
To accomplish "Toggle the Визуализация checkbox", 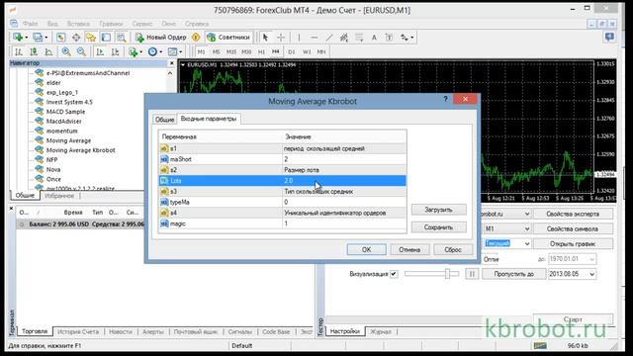I will (x=394, y=274).
